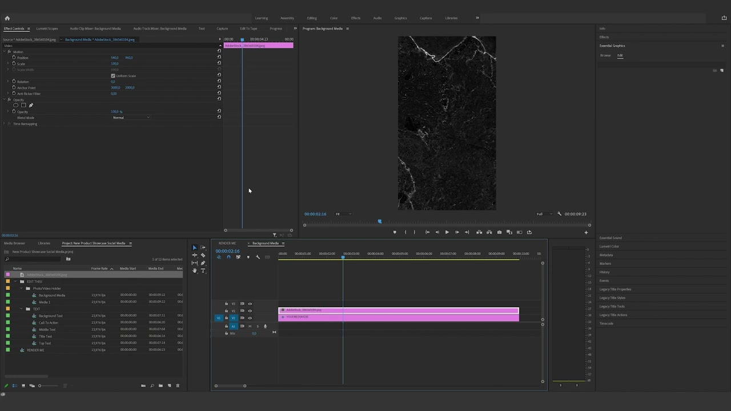Add marker in timeline header

pyautogui.click(x=248, y=257)
